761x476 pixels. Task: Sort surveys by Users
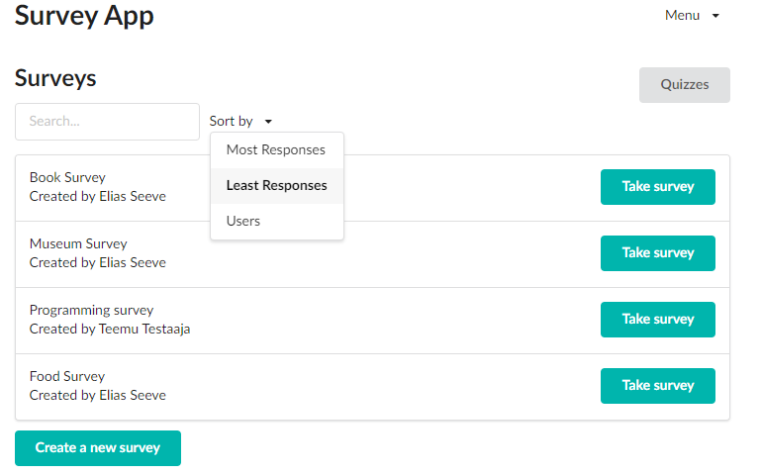277,222
